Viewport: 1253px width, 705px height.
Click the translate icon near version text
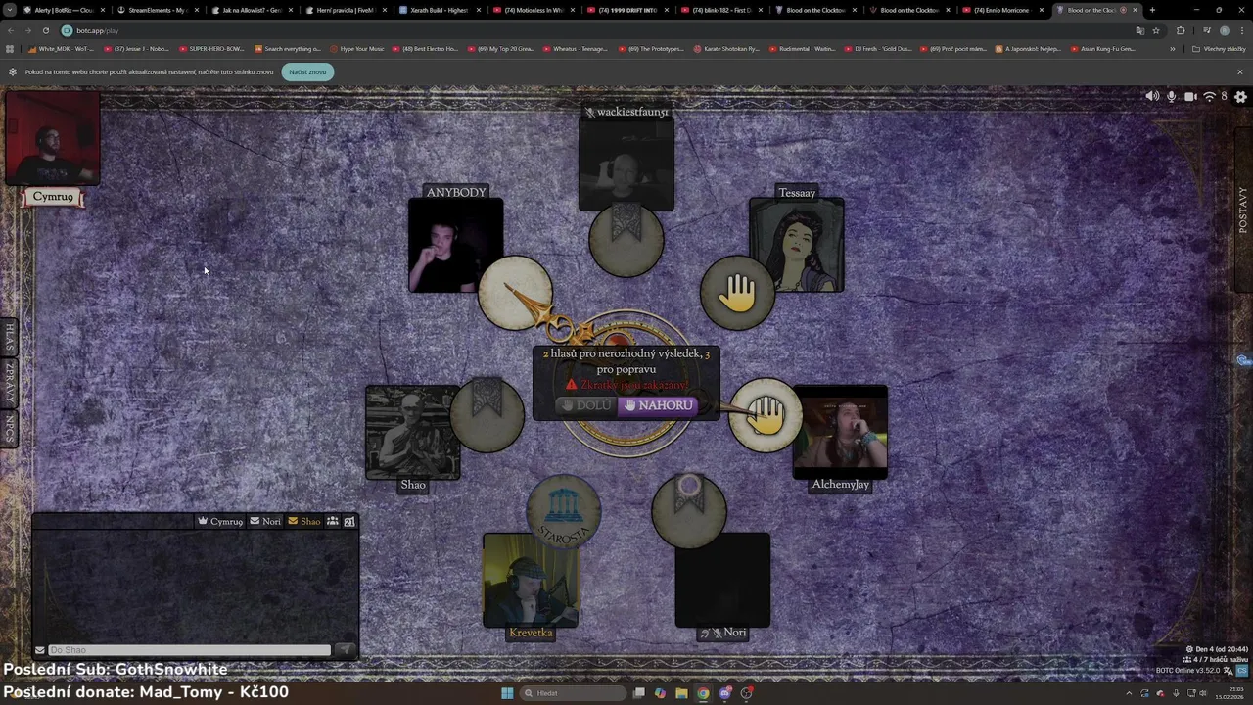(1228, 671)
